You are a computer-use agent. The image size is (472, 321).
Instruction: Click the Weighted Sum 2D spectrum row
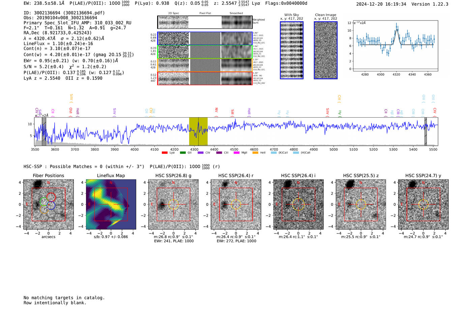[x=205, y=22]
